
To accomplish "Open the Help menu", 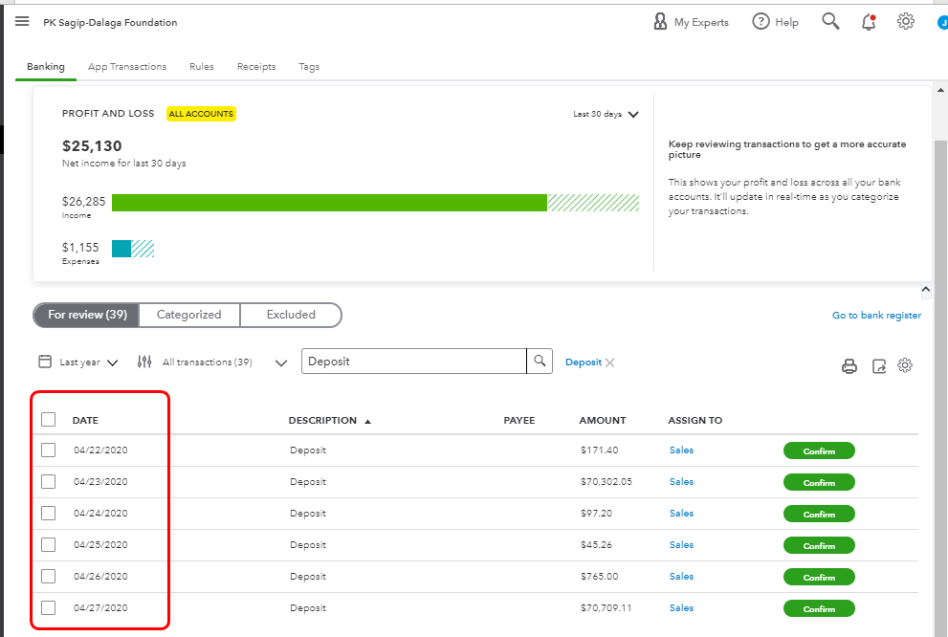I will (775, 22).
